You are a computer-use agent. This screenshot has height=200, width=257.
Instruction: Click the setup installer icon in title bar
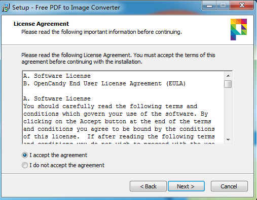[x=6, y=8]
